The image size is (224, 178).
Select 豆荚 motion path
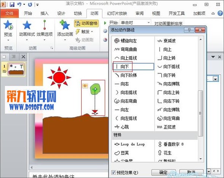pos(121,153)
